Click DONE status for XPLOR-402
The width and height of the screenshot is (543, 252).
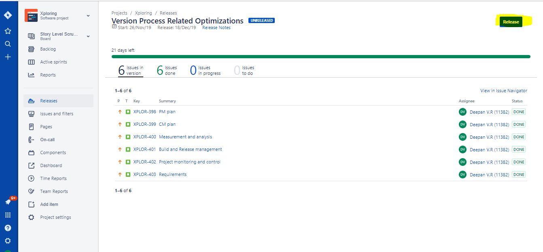[519, 162]
